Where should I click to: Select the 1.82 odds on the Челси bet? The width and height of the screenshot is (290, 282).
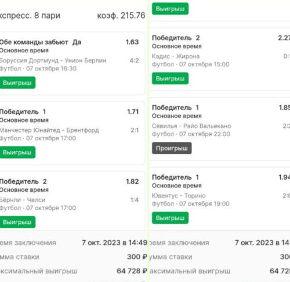[x=132, y=181]
